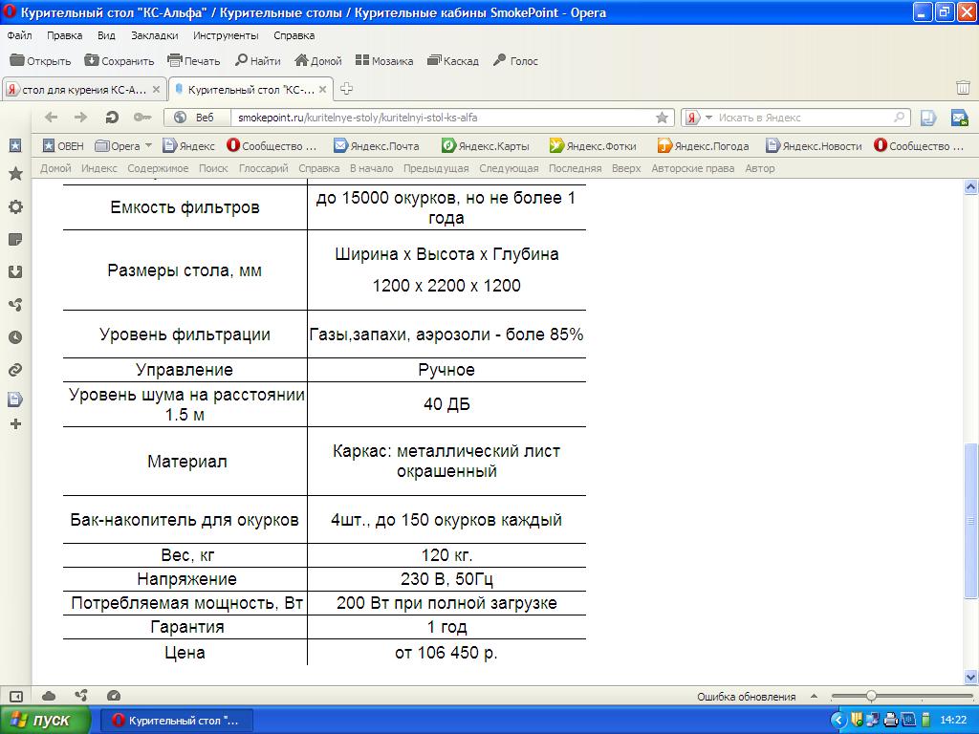Open the downloads panel in sidebar
Screen dimensions: 979x734
(x=15, y=271)
